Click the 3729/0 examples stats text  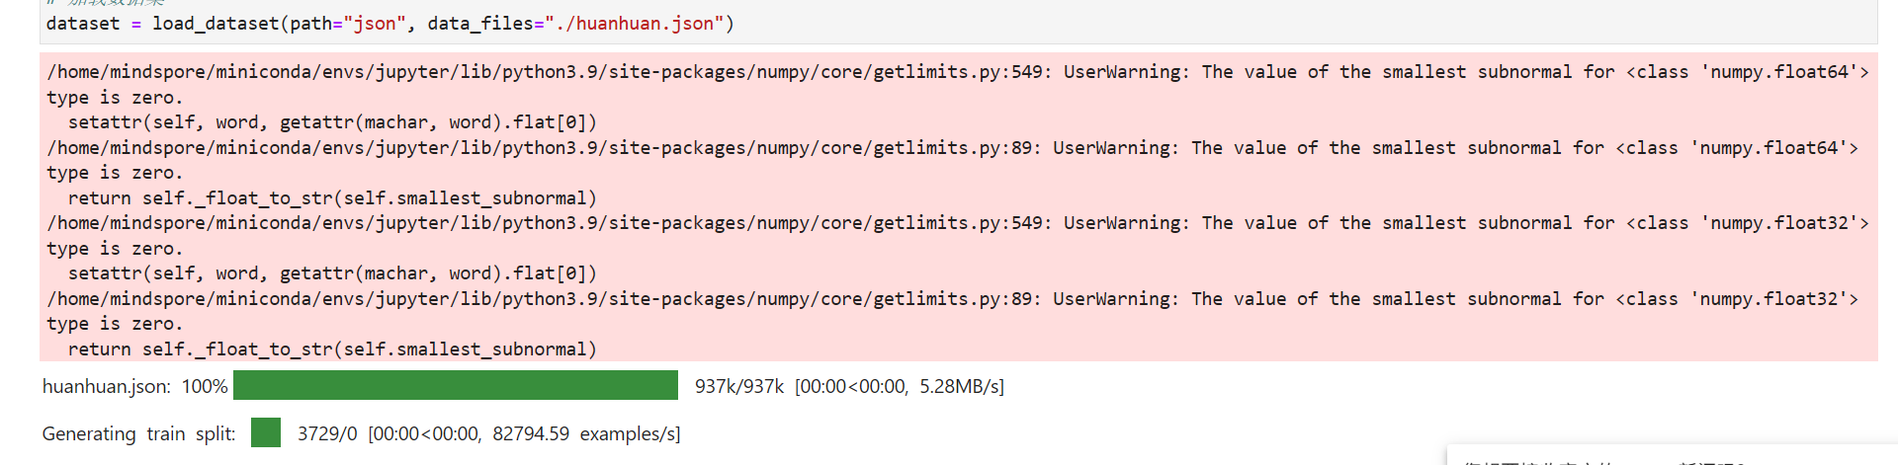click(327, 434)
